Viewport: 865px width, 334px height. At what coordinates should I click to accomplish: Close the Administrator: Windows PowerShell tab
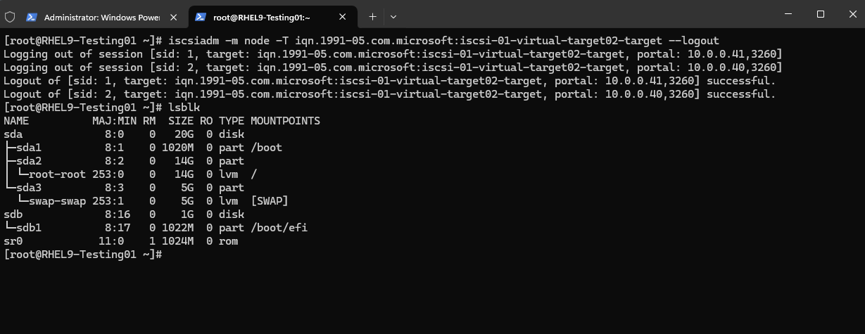[175, 16]
